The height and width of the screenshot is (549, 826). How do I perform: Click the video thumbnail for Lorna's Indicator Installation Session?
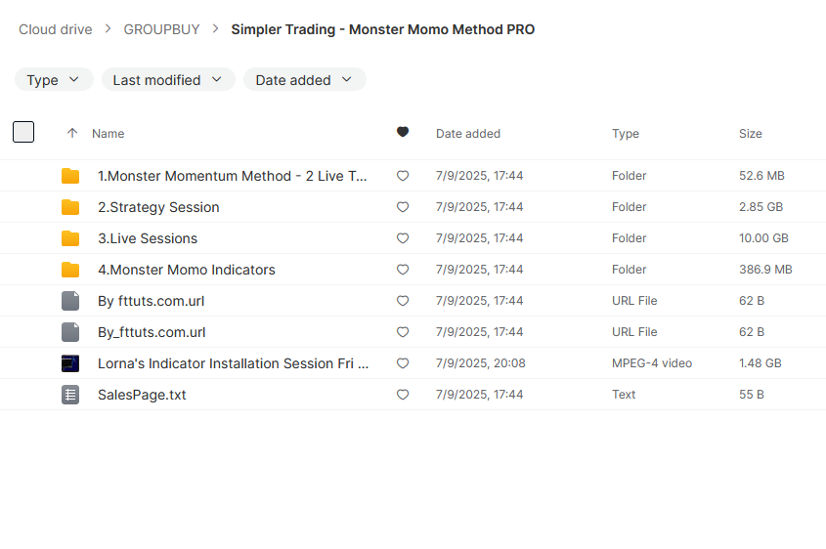tap(70, 363)
